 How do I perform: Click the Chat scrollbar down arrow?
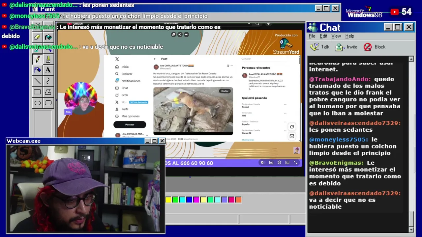click(x=411, y=230)
